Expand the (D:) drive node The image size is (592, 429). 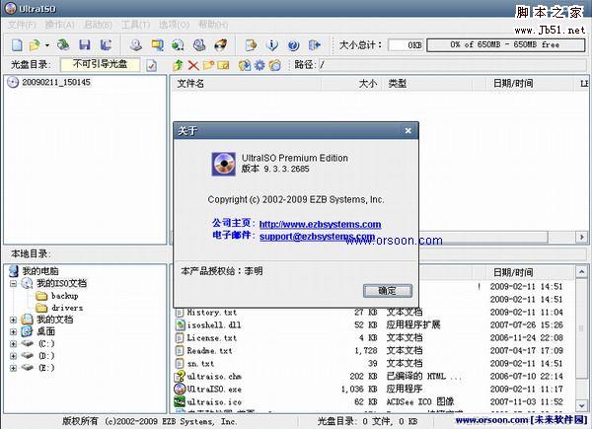click(13, 356)
